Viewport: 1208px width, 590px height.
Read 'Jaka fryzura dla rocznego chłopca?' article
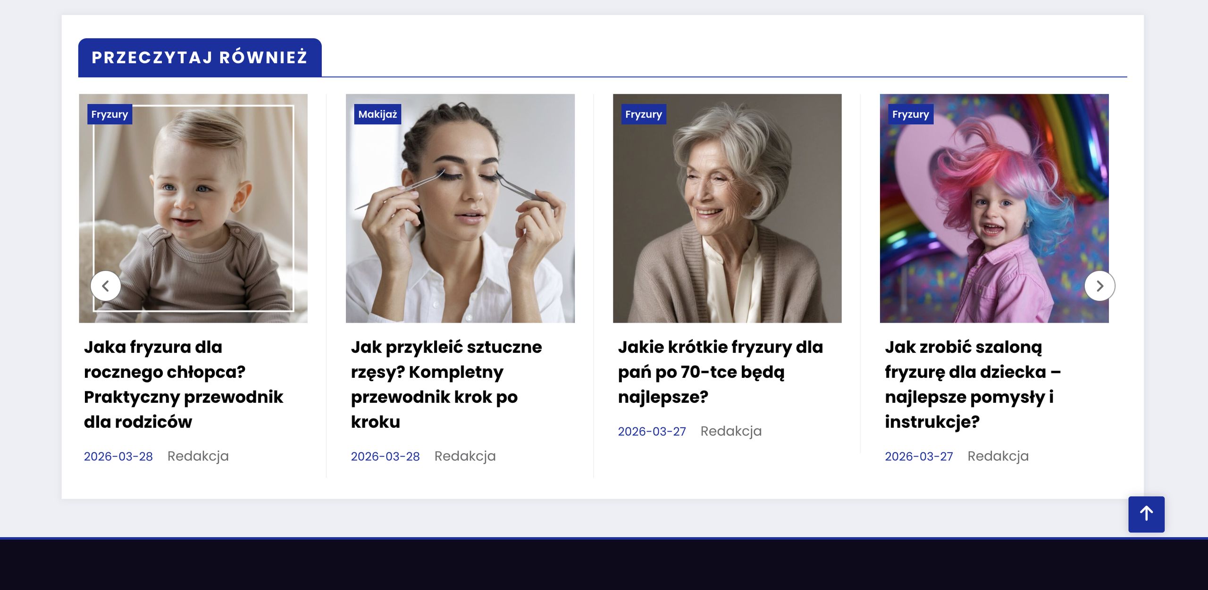(183, 384)
